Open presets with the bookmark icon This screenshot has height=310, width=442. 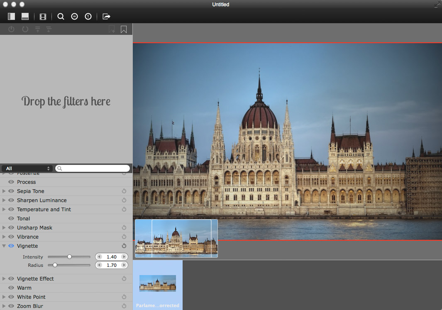pyautogui.click(x=124, y=29)
